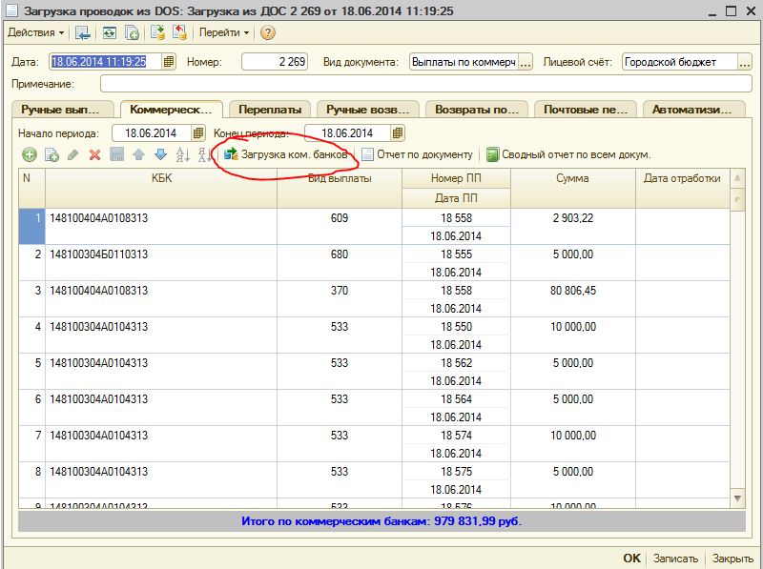Screen dimensions: 763x569
Task: Open the Перейти dropdown menu
Action: click(224, 32)
